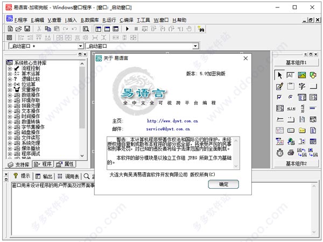Click the Copy toolbar icon
Image resolution: width=323 pixels, height=242 pixels.
click(x=48, y=29)
